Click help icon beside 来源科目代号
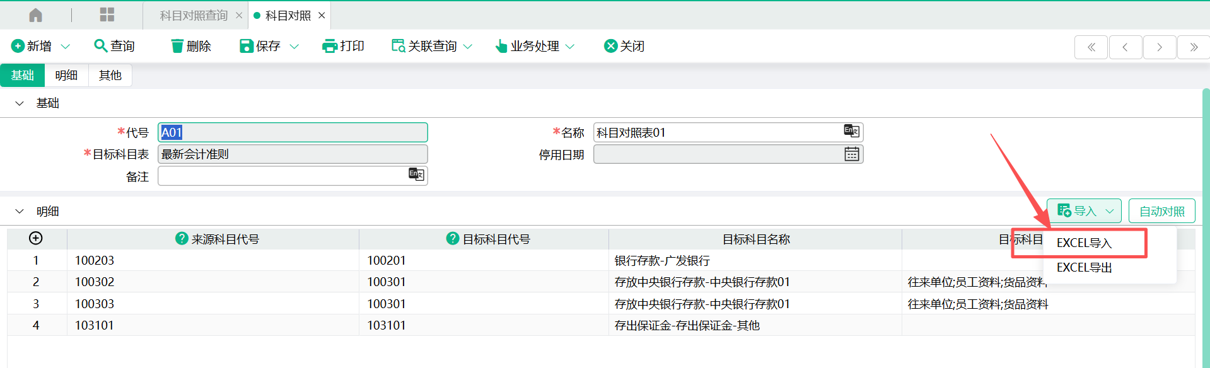This screenshot has height=368, width=1210. [x=182, y=239]
